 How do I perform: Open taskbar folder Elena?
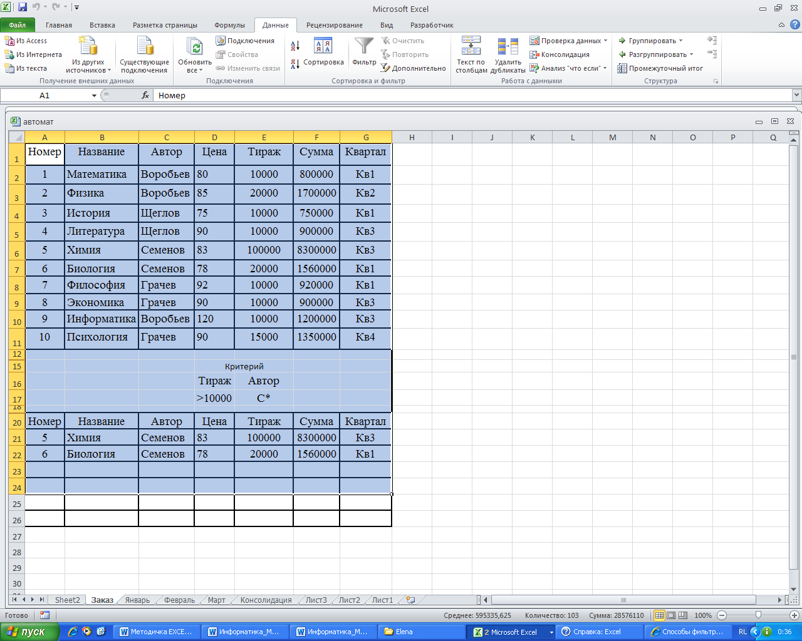[422, 632]
